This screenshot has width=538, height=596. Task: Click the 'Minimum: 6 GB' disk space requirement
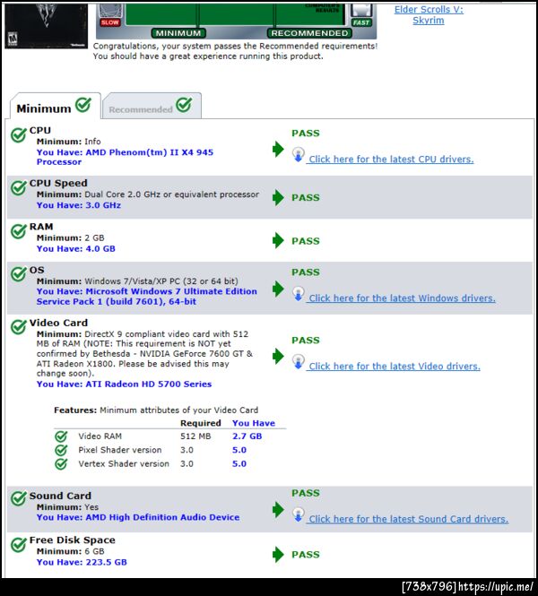tap(70, 551)
